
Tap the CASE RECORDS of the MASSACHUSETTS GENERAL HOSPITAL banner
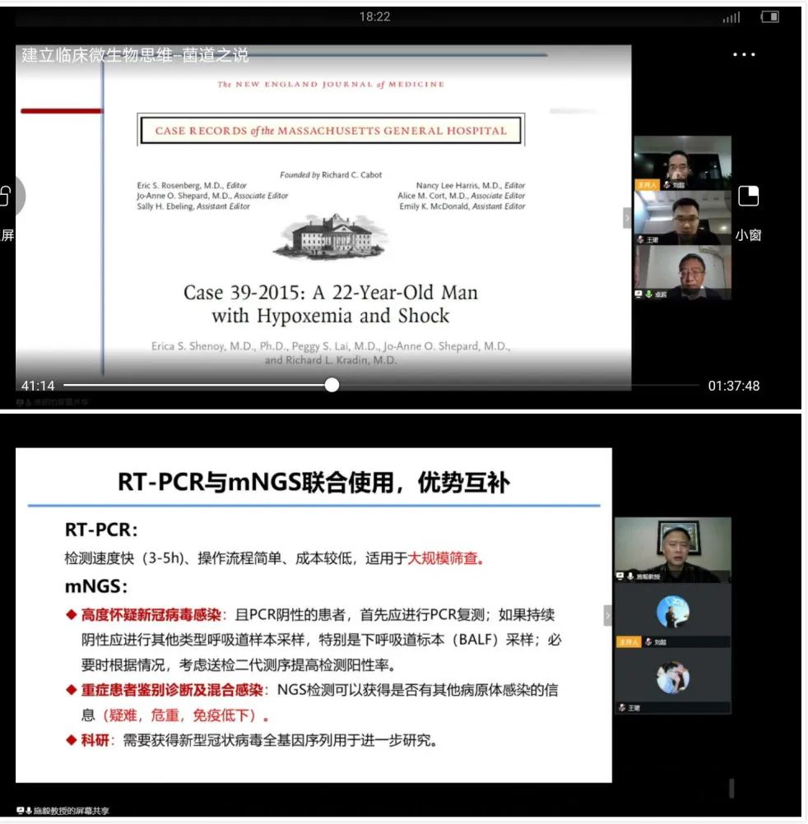click(331, 130)
